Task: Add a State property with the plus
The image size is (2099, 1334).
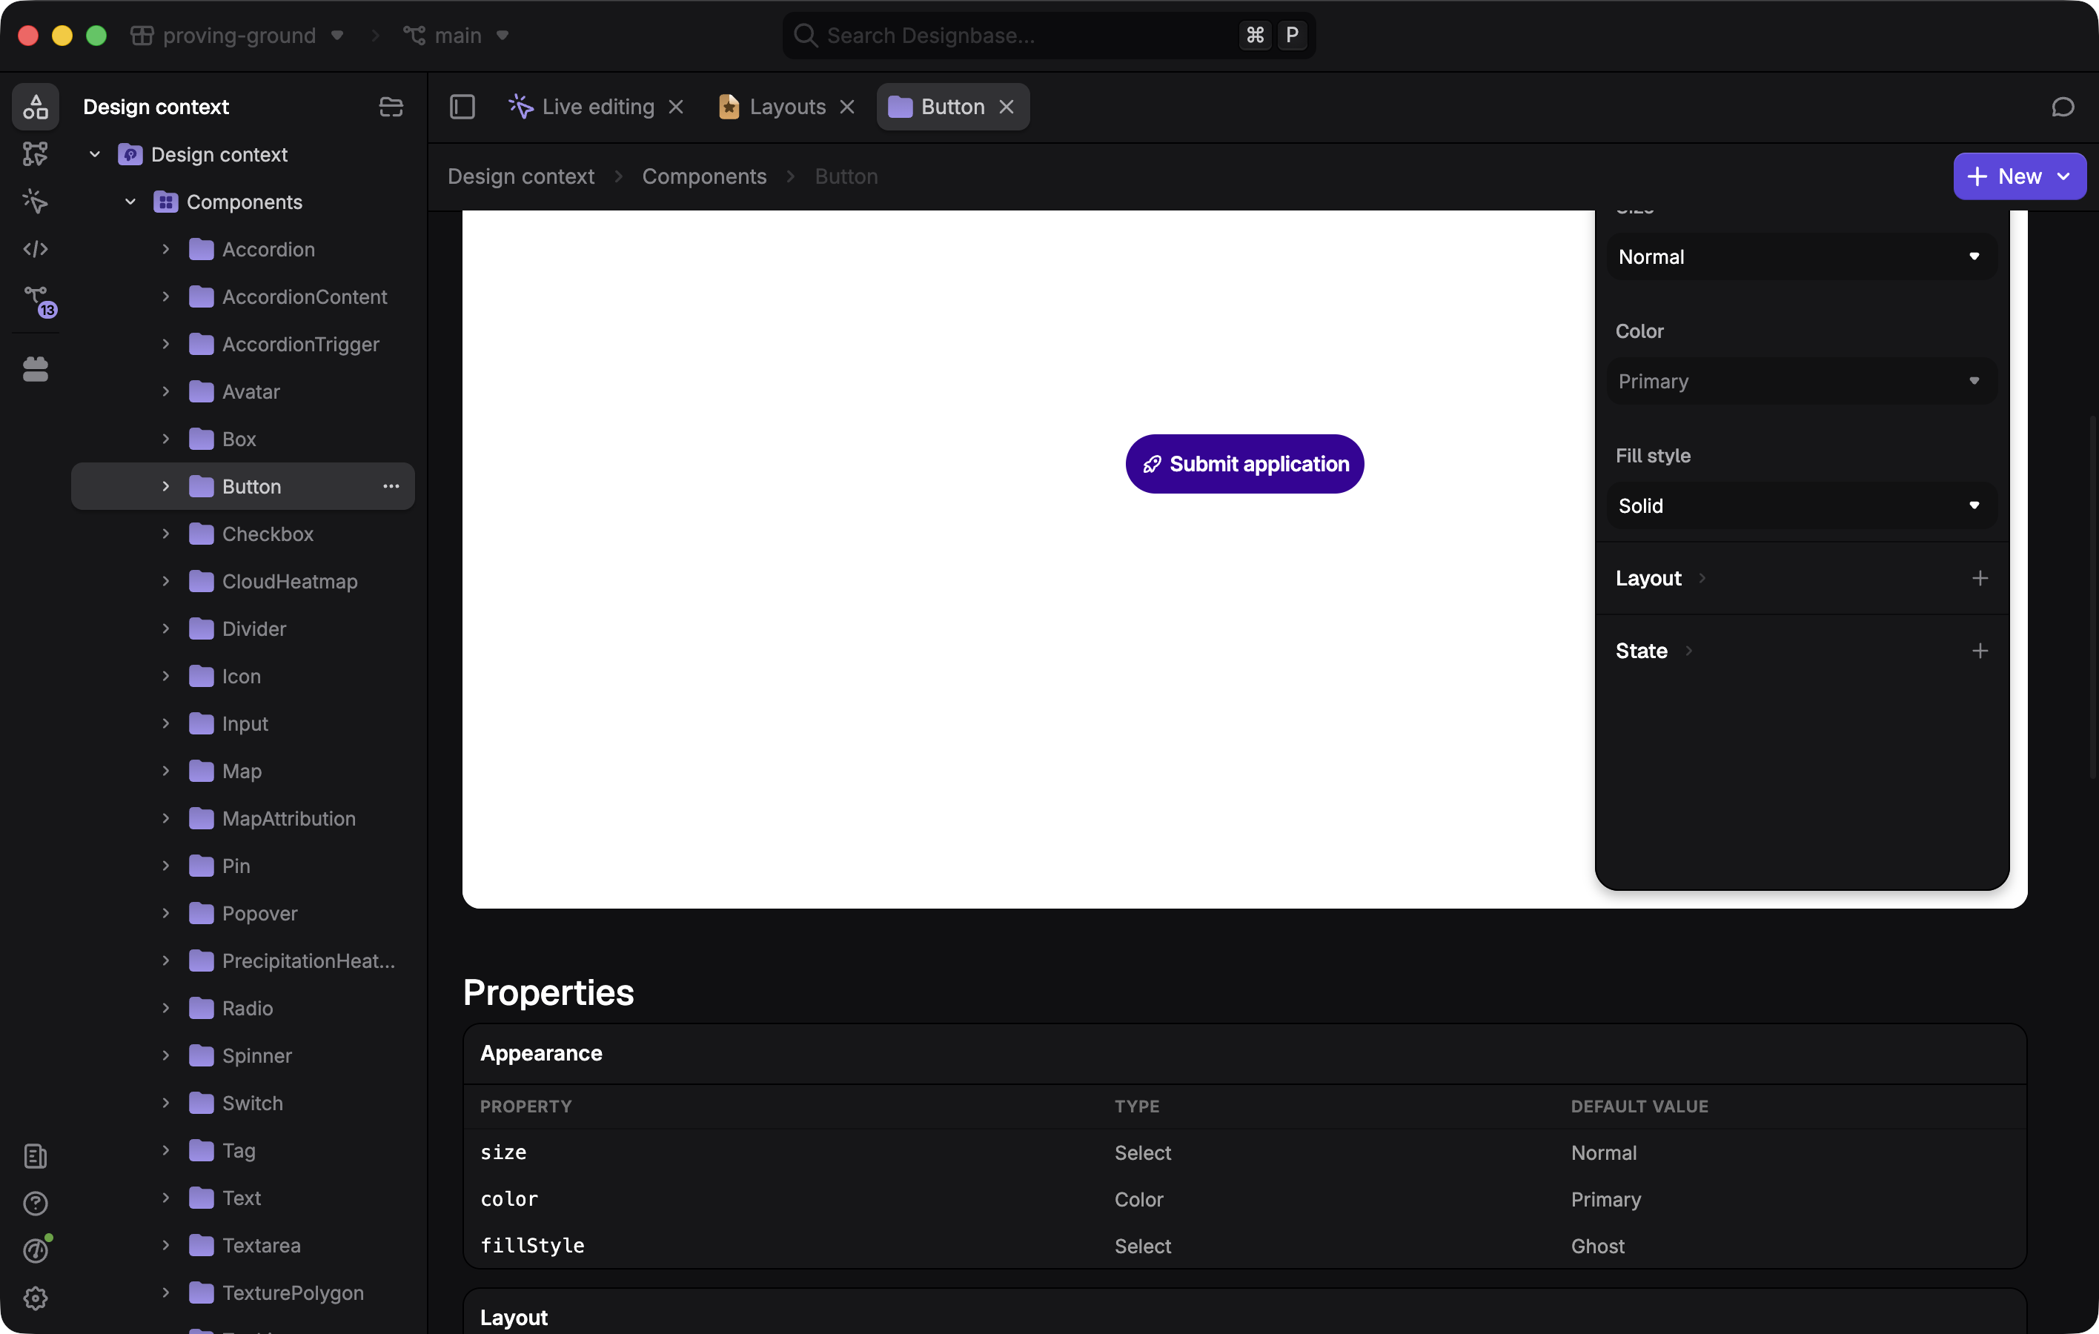Action: pyautogui.click(x=1980, y=651)
